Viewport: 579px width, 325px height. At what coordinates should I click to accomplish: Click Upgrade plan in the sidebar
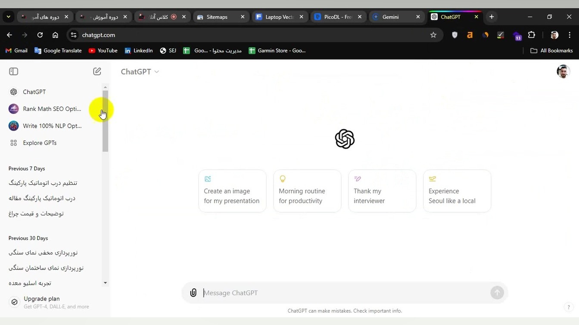coord(53,302)
